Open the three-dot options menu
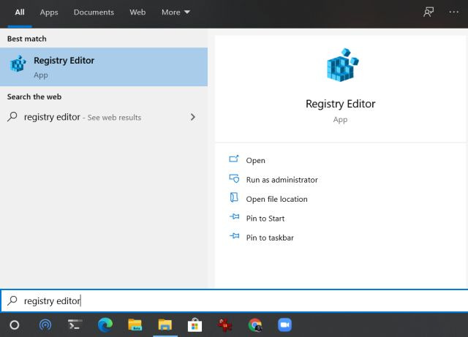This screenshot has width=468, height=337. [x=453, y=12]
